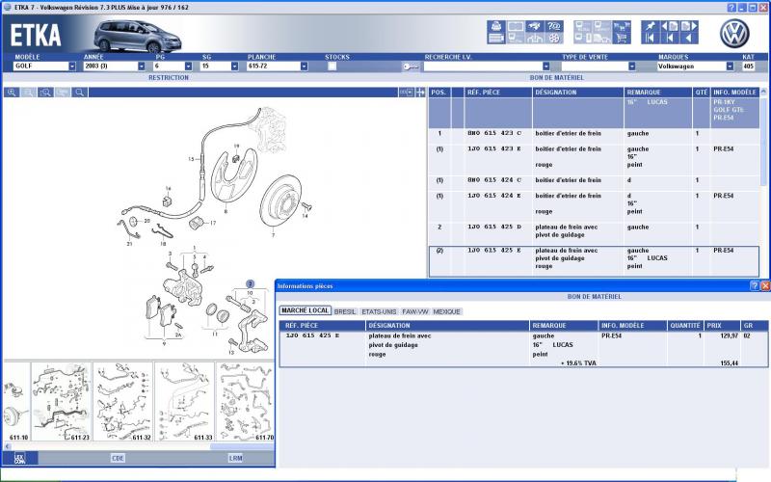Click the shopping cart icon
Screen dimensions: 771x482
622,38
